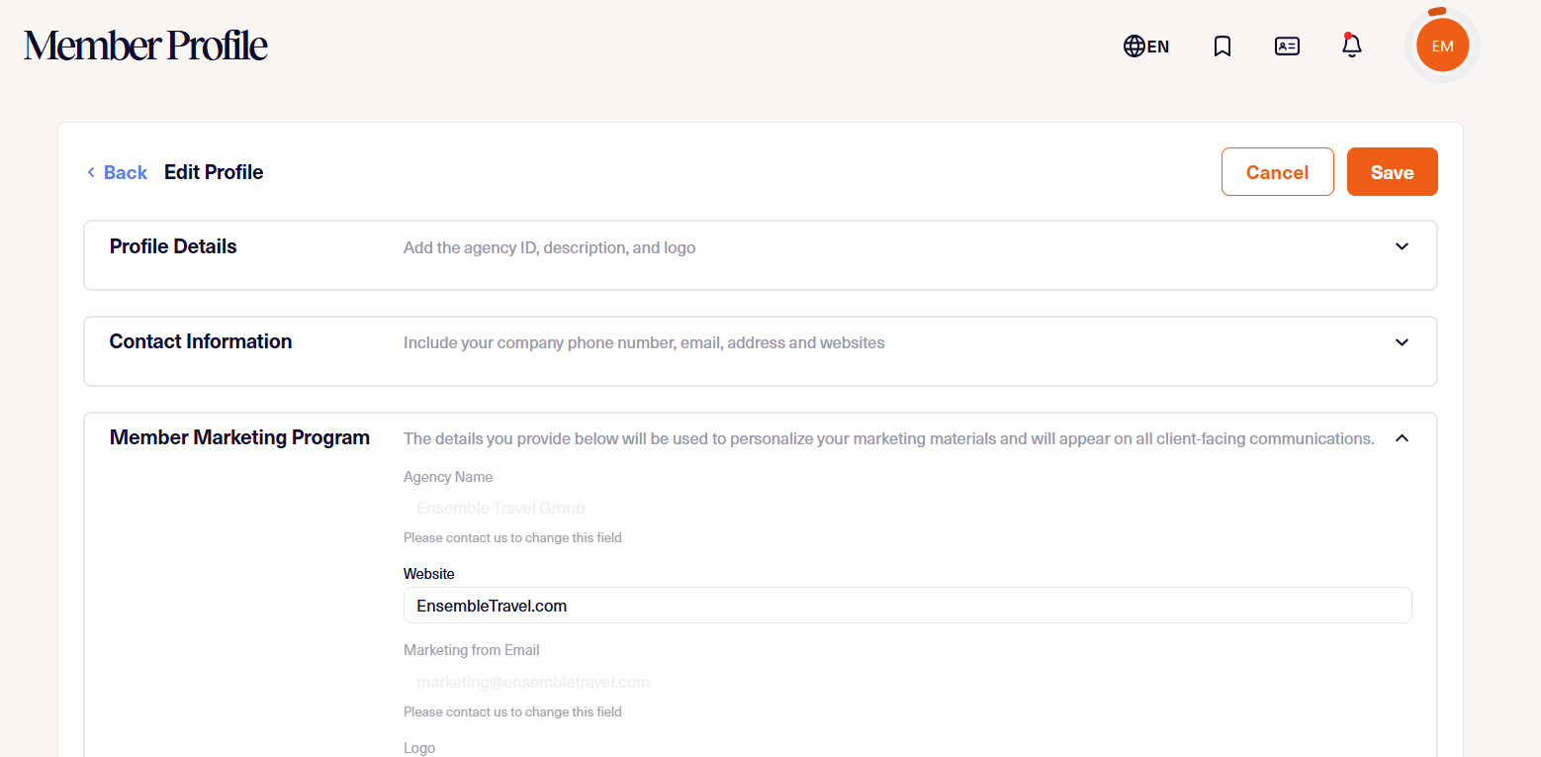Viewport: 1541px width, 757px height.
Task: Click the back arrow chevron icon
Action: pyautogui.click(x=91, y=172)
